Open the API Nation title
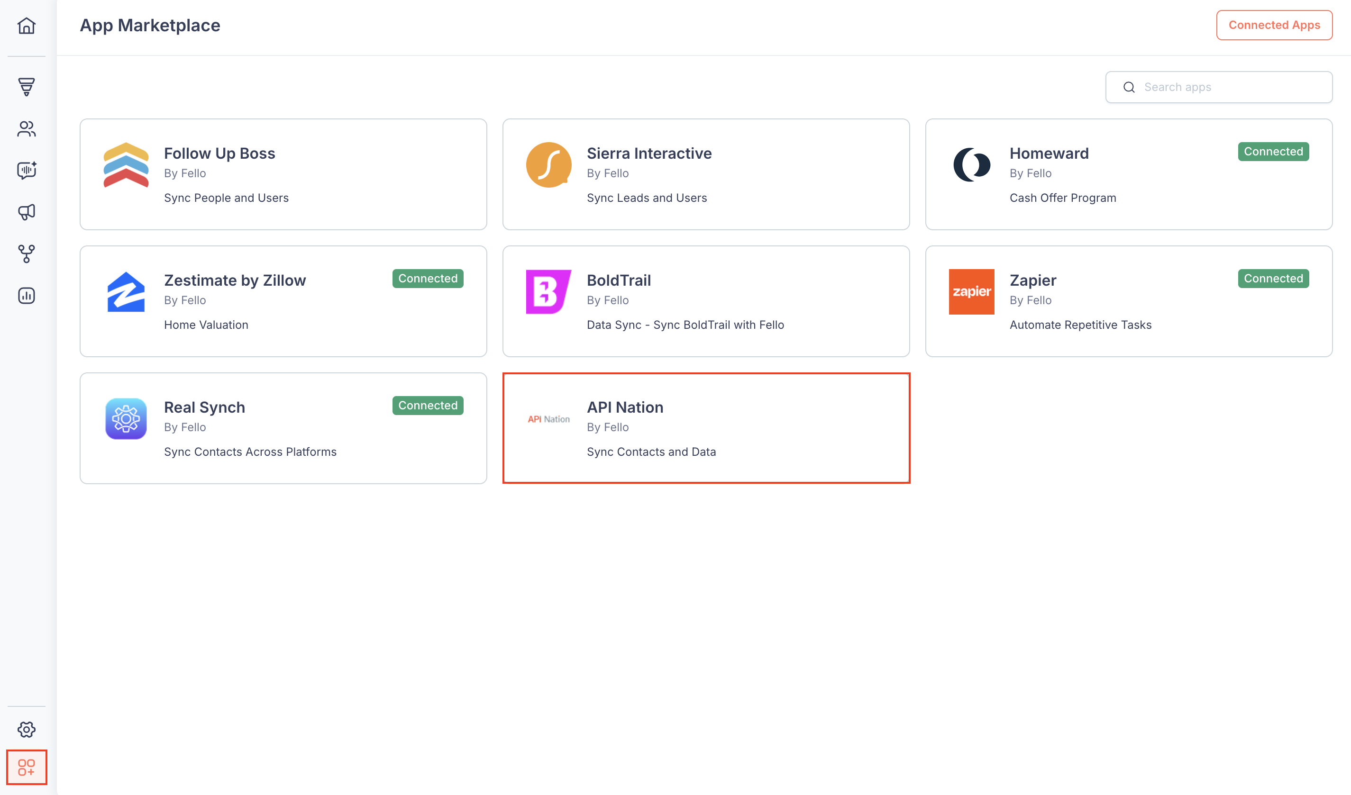The image size is (1351, 795). click(625, 407)
